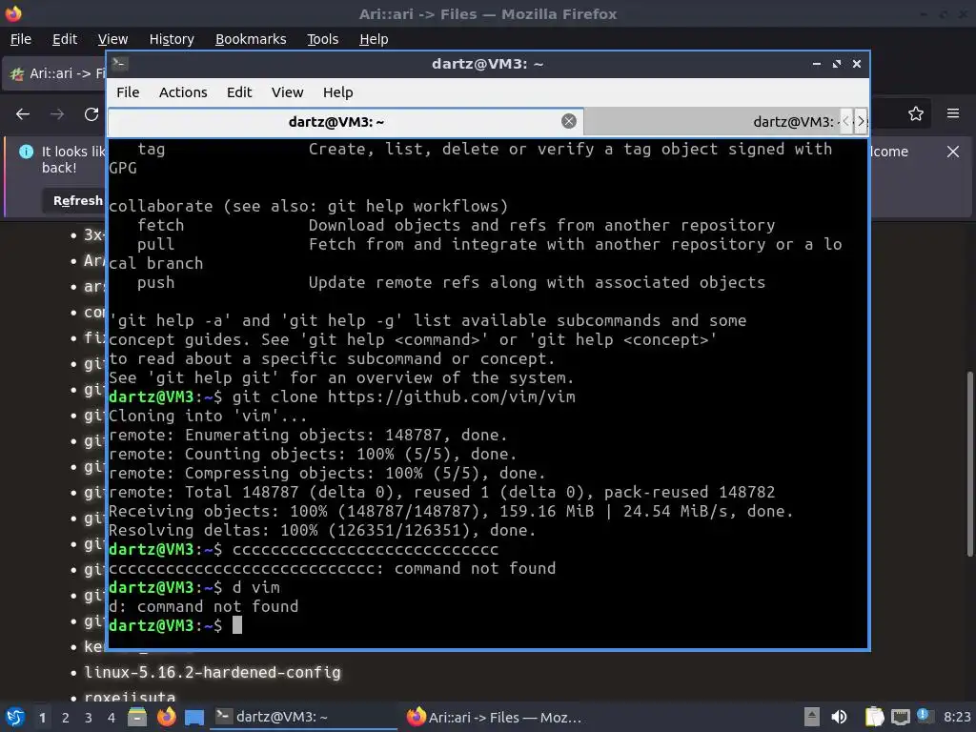This screenshot has width=976, height=732.
Task: Switch to workspace 1
Action: (x=42, y=718)
